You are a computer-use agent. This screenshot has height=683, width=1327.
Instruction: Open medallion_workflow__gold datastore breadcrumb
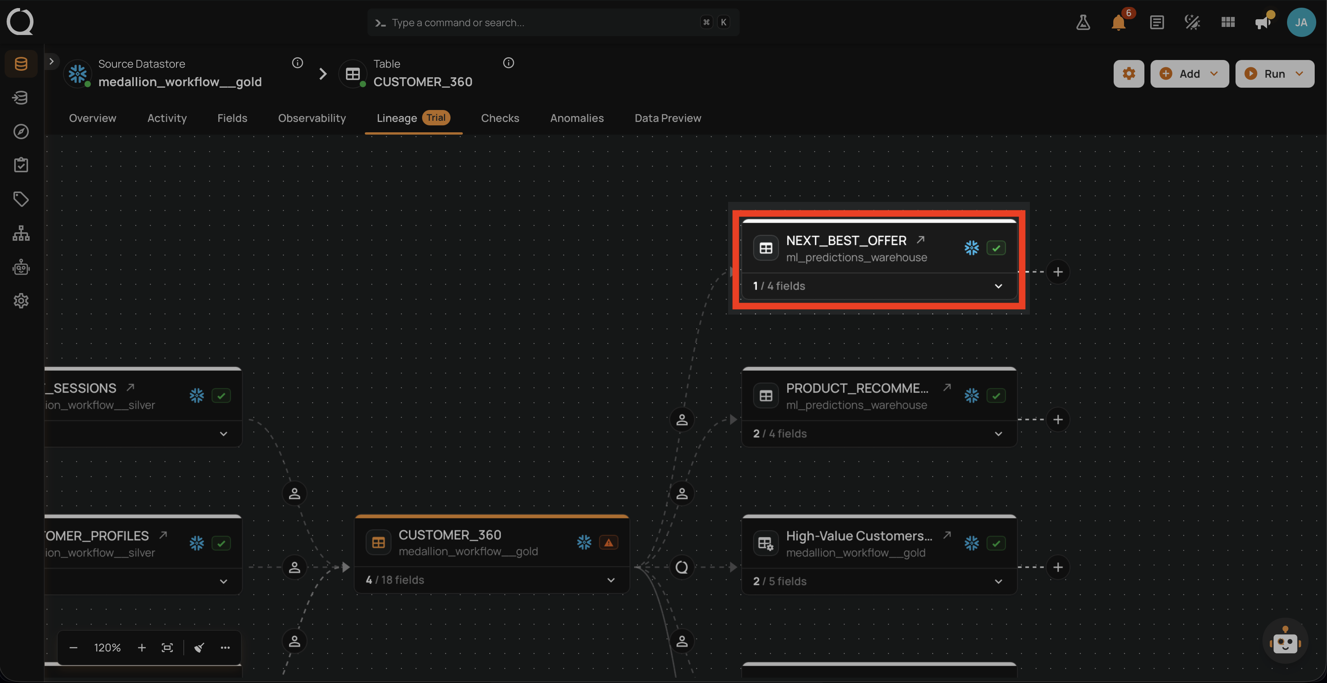pyautogui.click(x=180, y=82)
